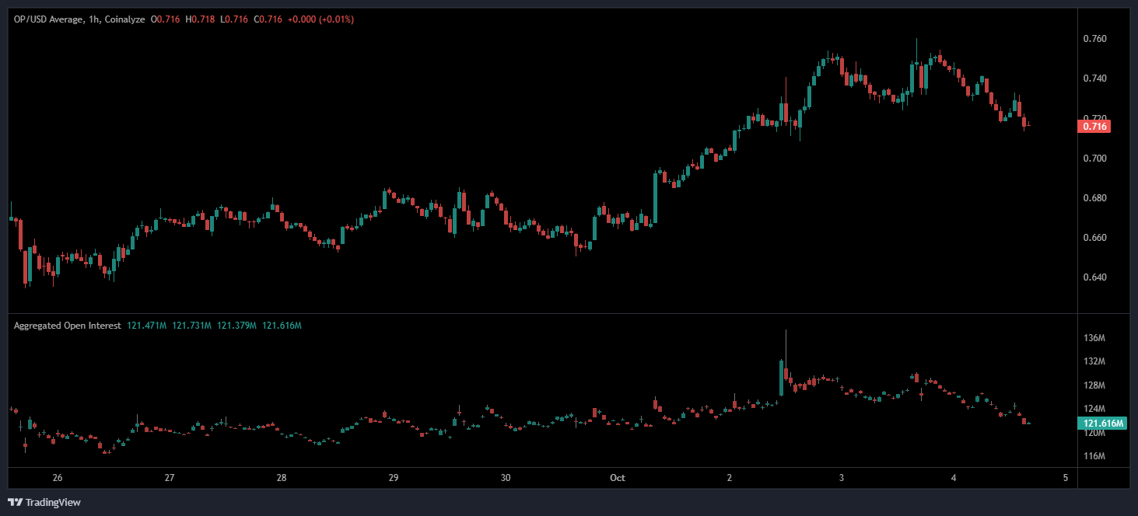Click date 3 on the time axis
The width and height of the screenshot is (1138, 516).
(x=842, y=477)
